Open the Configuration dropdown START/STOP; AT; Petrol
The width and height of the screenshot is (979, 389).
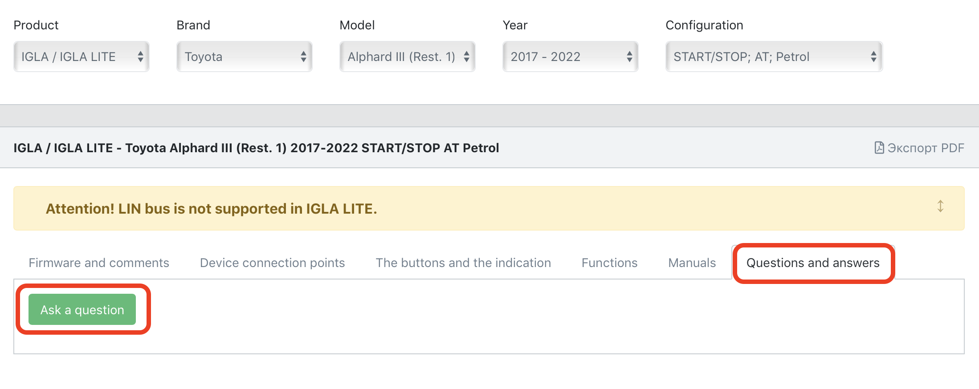point(774,57)
